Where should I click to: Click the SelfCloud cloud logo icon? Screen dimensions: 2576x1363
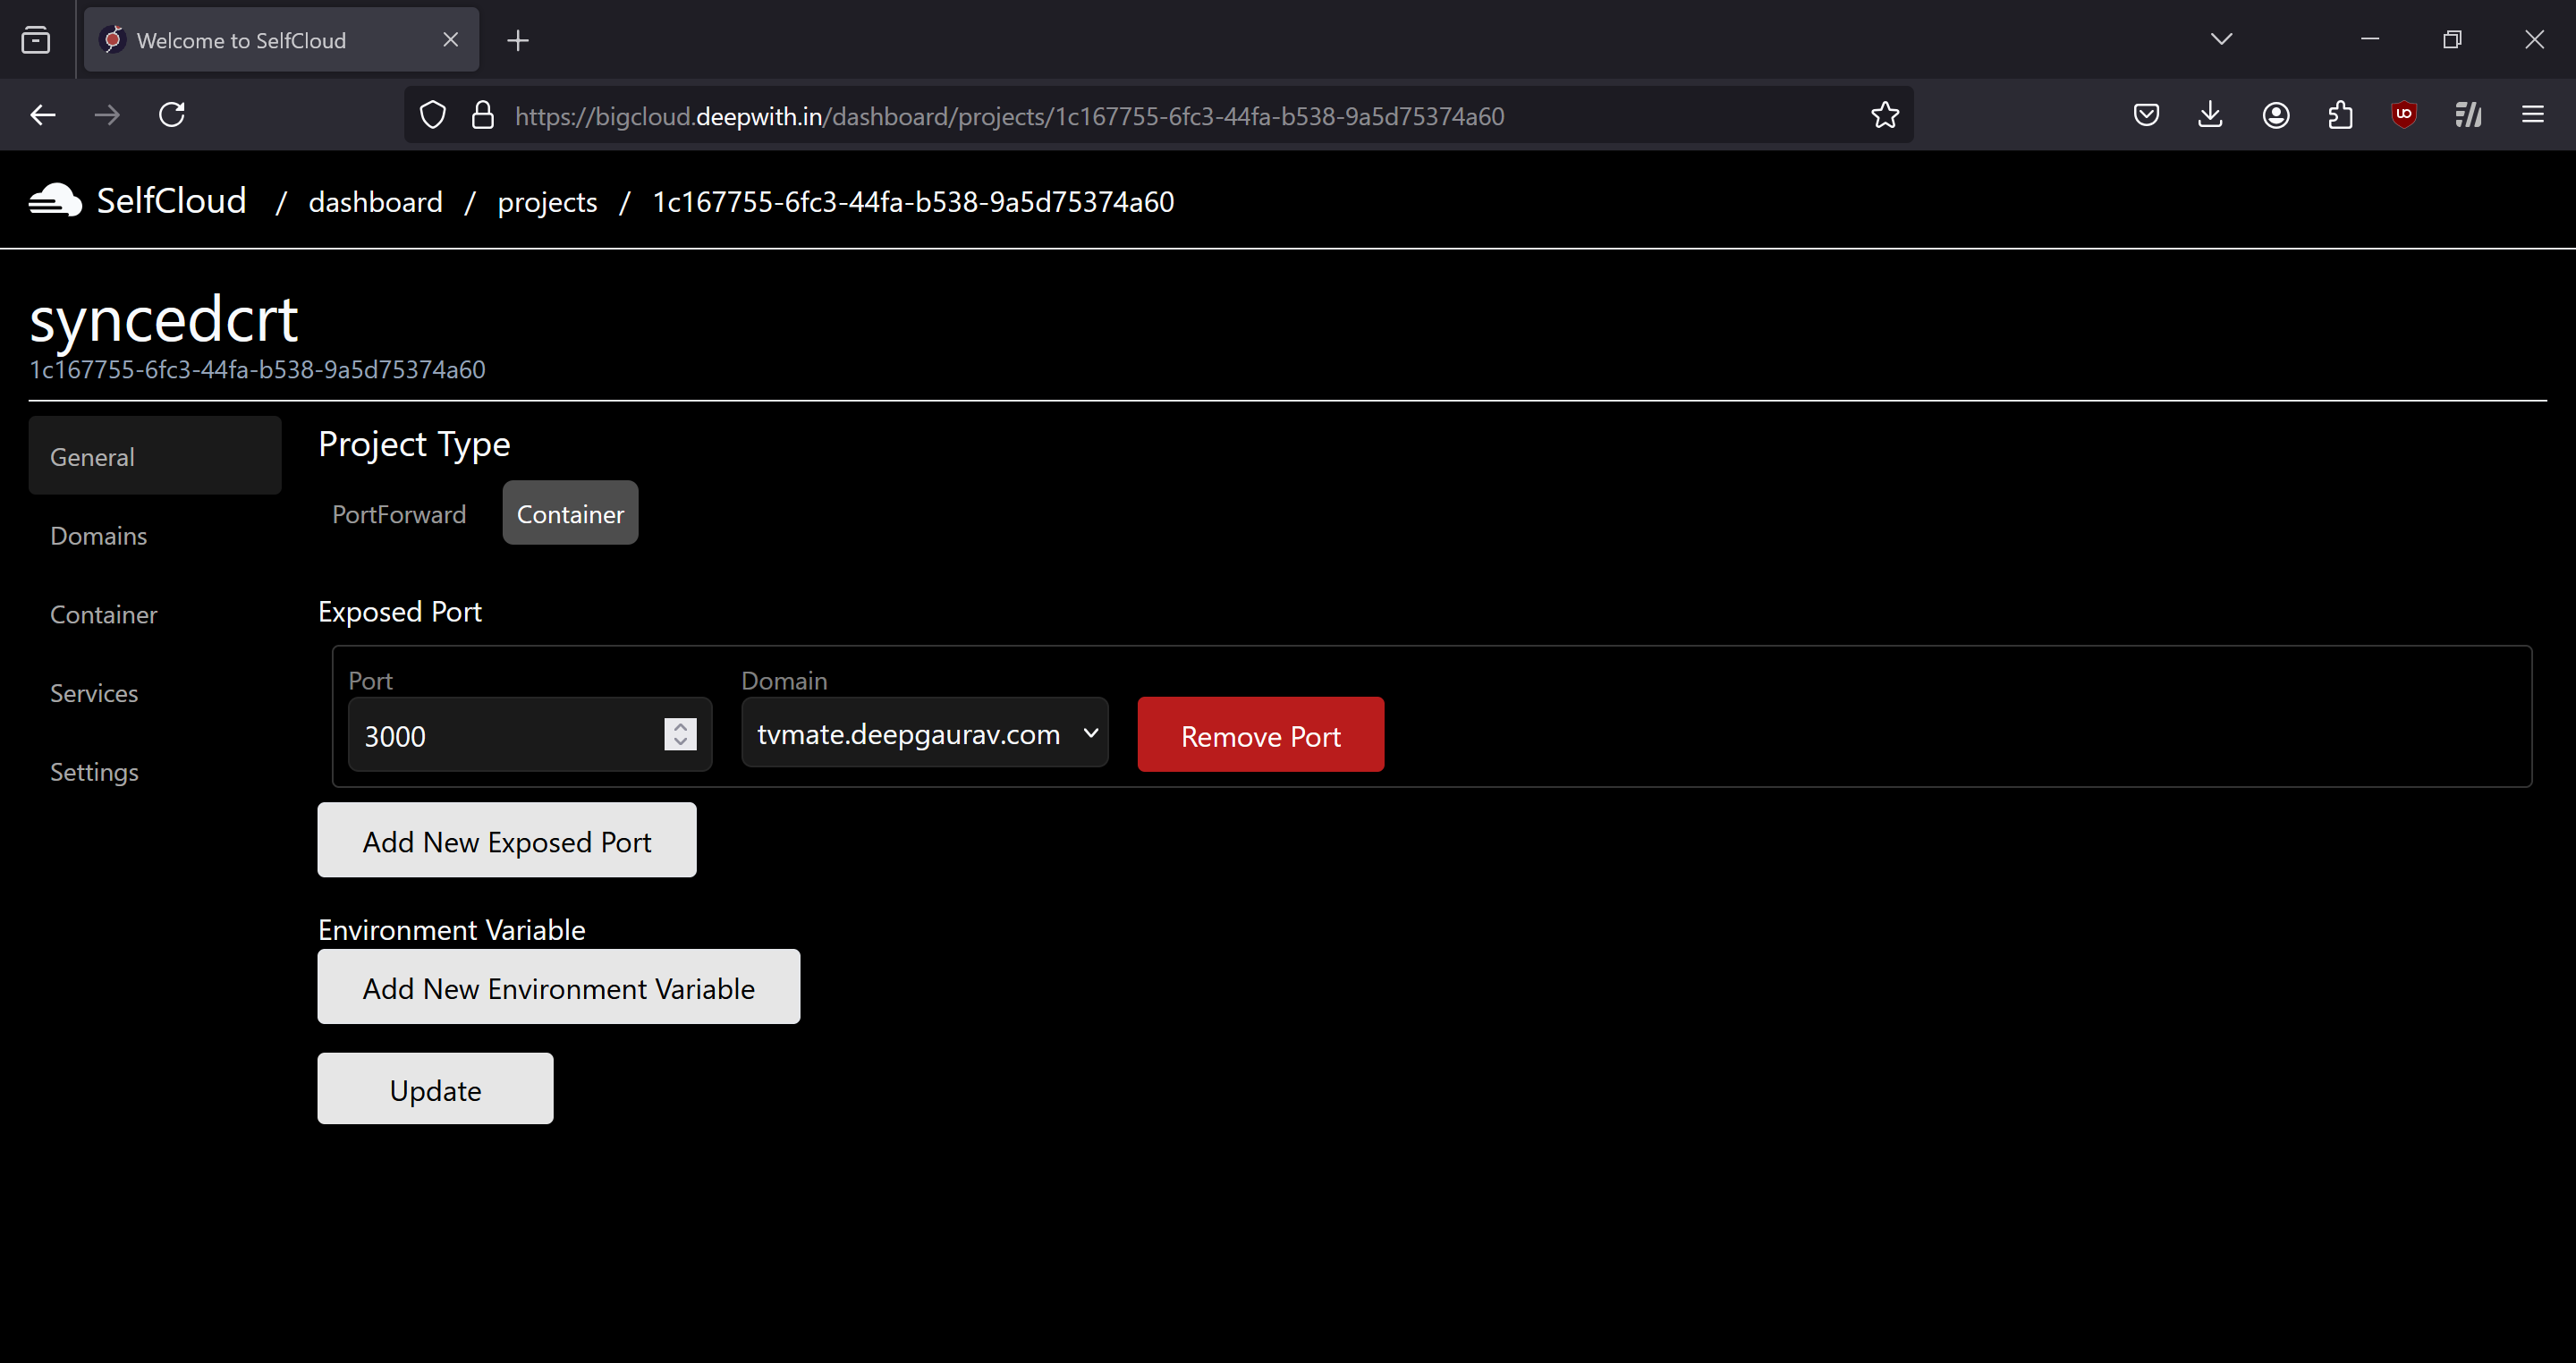click(55, 201)
